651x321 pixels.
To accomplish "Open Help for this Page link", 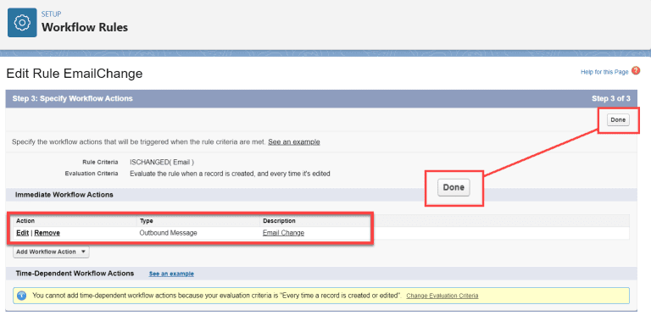I will pos(604,72).
